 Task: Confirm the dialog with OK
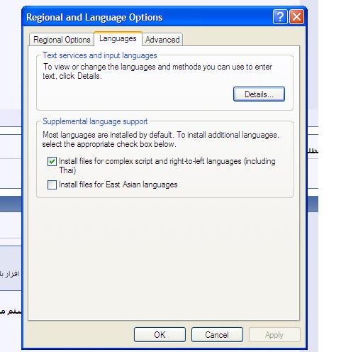(x=160, y=335)
